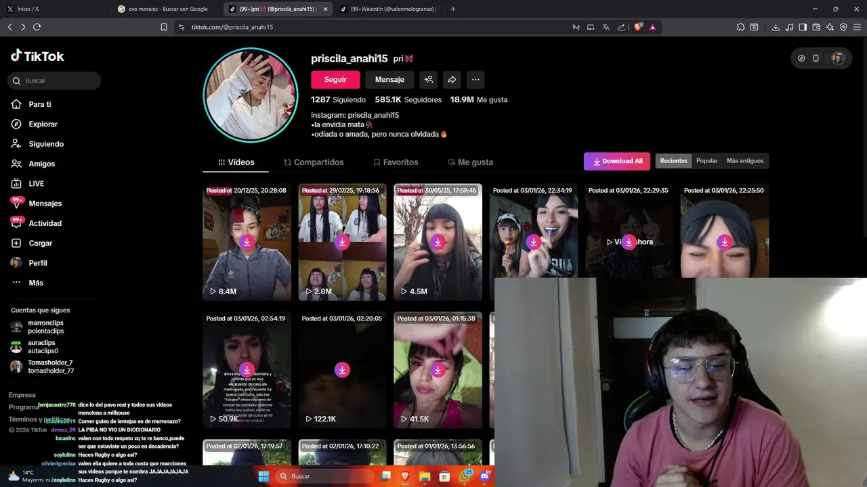Open the three-dots more options on the profile

(x=475, y=79)
